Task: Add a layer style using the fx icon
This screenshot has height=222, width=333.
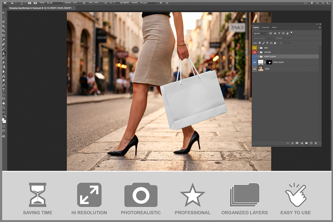Action: (292, 143)
